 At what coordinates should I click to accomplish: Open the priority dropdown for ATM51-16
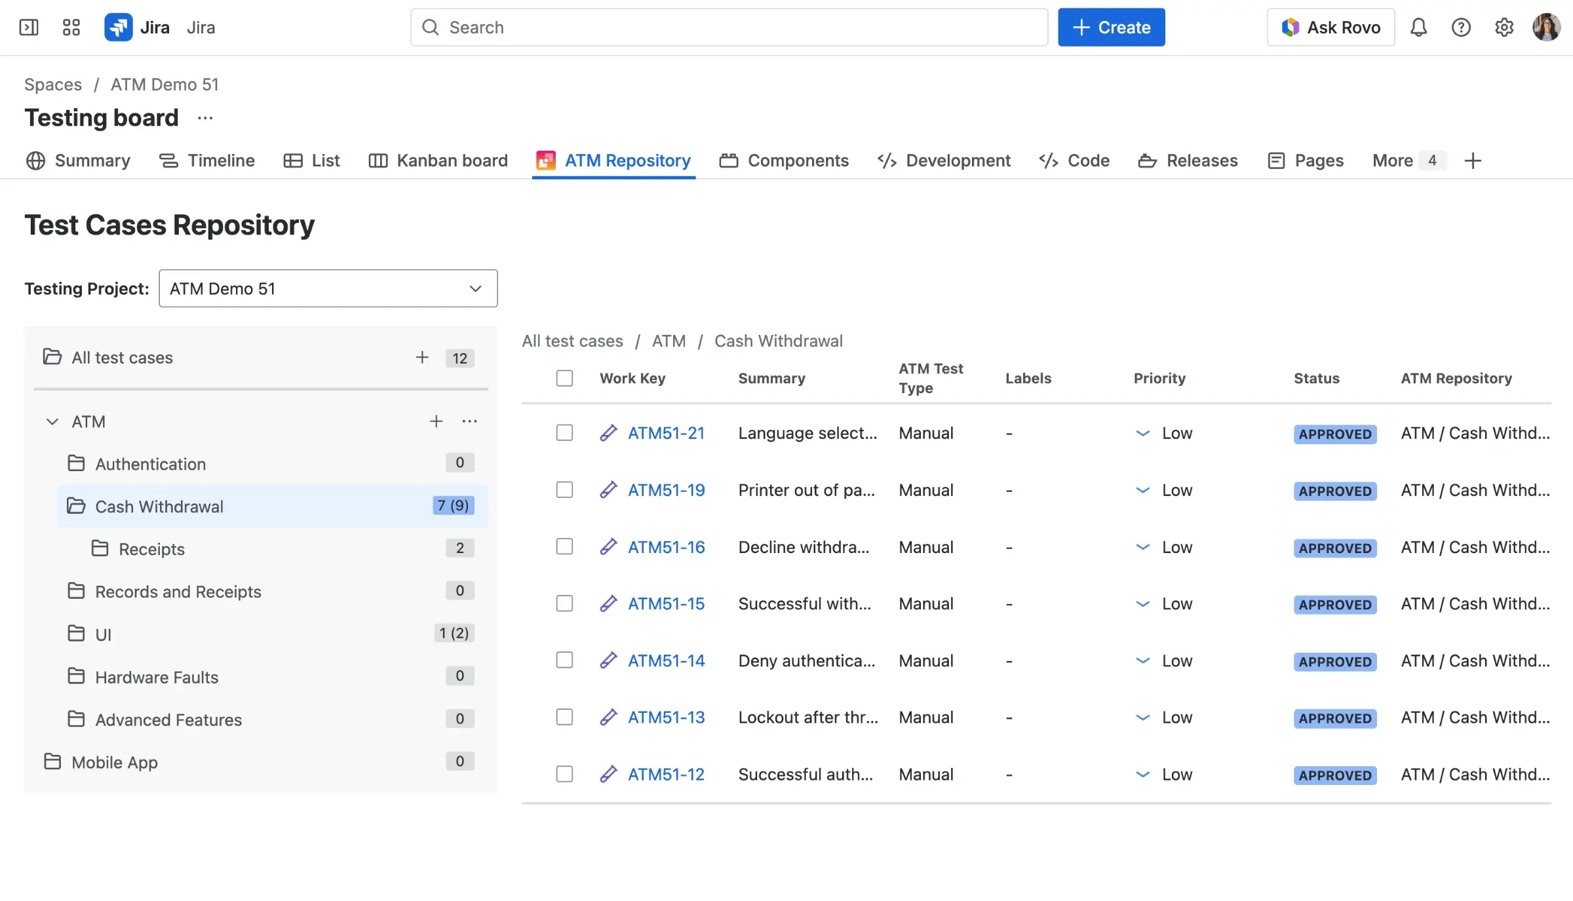(x=1143, y=546)
